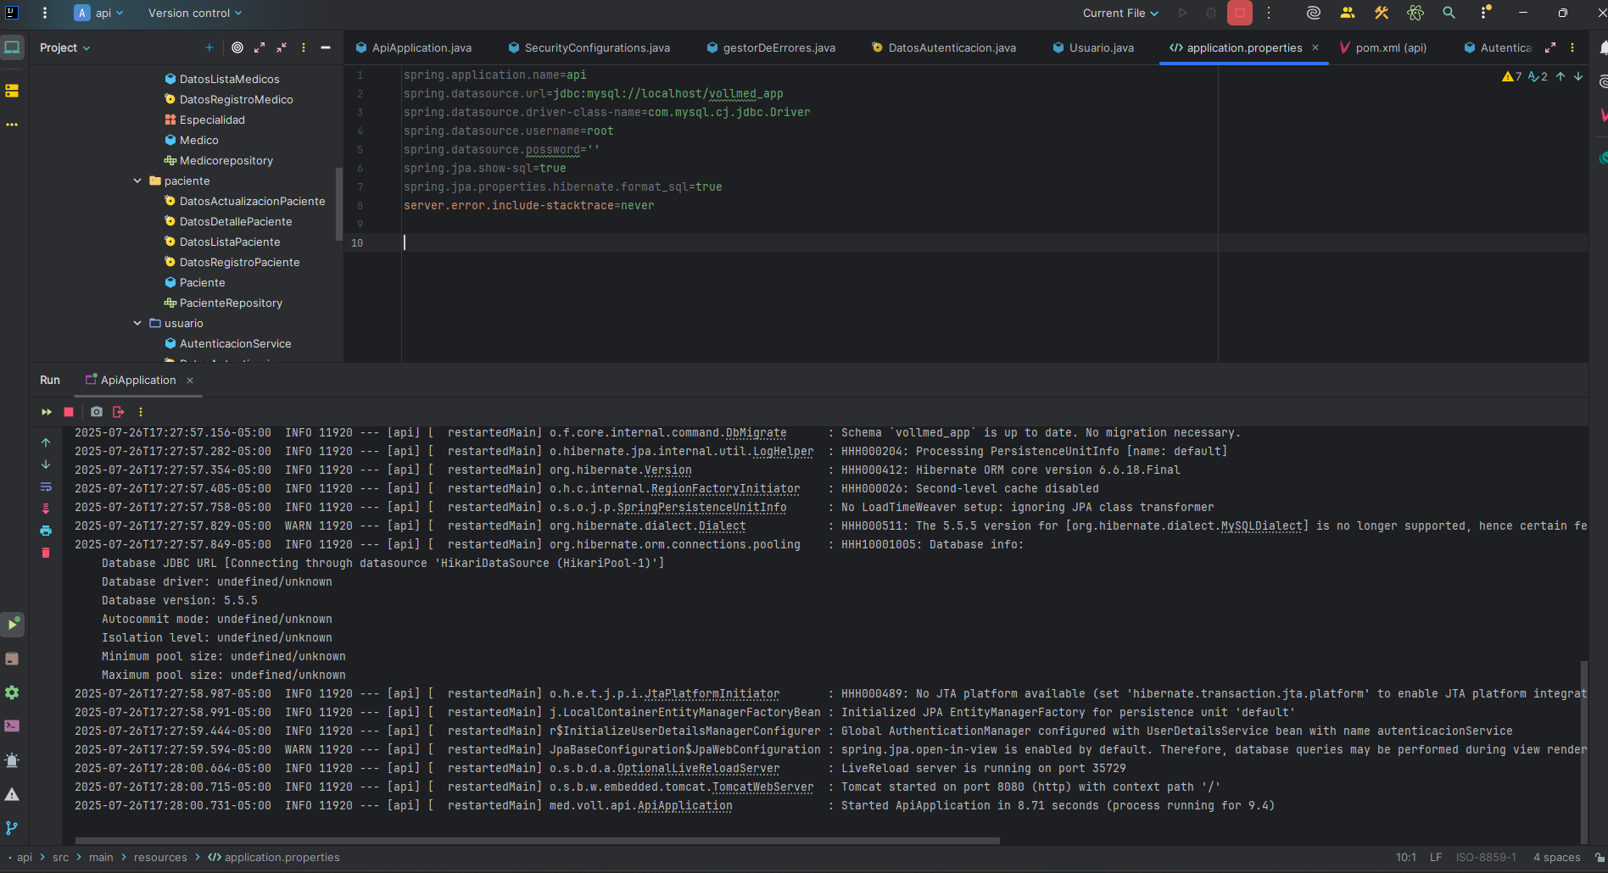
Task: Open Medicorepository in the project tree
Action: click(226, 160)
